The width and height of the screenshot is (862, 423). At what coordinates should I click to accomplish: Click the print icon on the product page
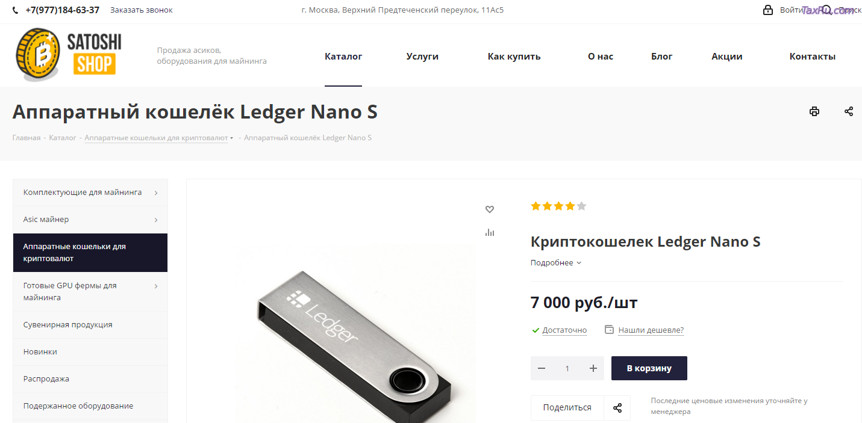point(814,111)
